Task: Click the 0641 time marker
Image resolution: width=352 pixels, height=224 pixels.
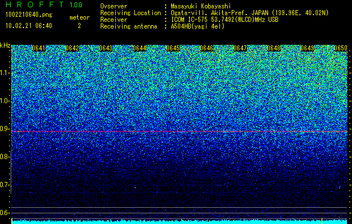Action: pyautogui.click(x=39, y=48)
